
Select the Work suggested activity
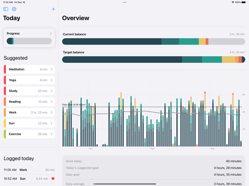pos(29,112)
